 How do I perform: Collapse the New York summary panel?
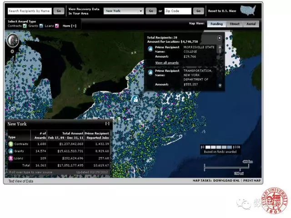[x=107, y=124]
